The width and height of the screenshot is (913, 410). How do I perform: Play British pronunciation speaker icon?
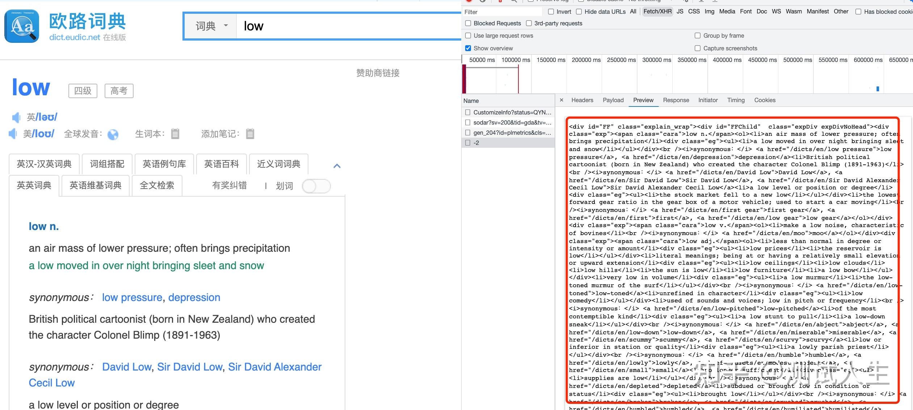[x=16, y=117]
